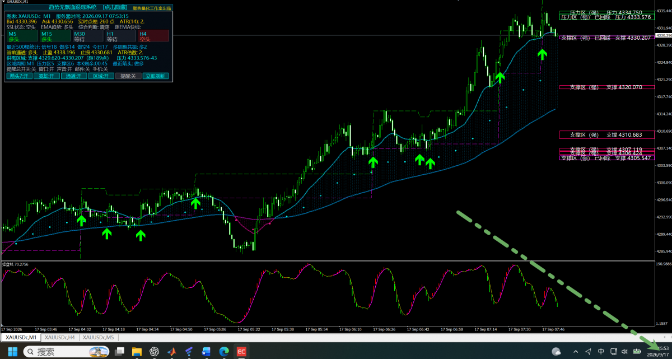This screenshot has width=672, height=359.
Task: Launch ChatGPT from the taskbar
Action: pyautogui.click(x=155, y=352)
